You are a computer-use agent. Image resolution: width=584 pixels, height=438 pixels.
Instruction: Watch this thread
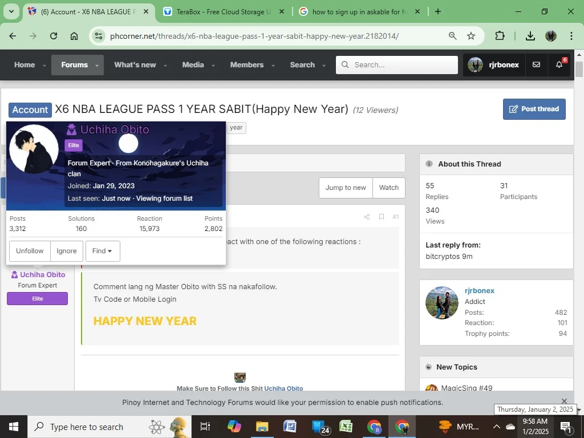click(x=389, y=188)
